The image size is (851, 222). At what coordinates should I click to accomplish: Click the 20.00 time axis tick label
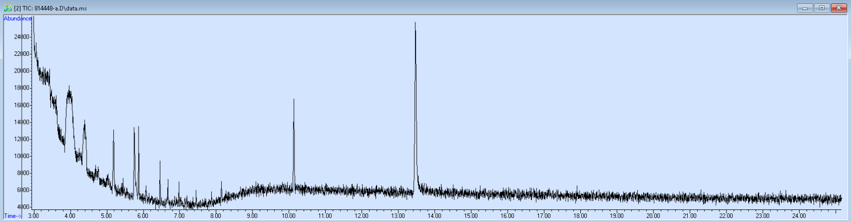point(653,216)
